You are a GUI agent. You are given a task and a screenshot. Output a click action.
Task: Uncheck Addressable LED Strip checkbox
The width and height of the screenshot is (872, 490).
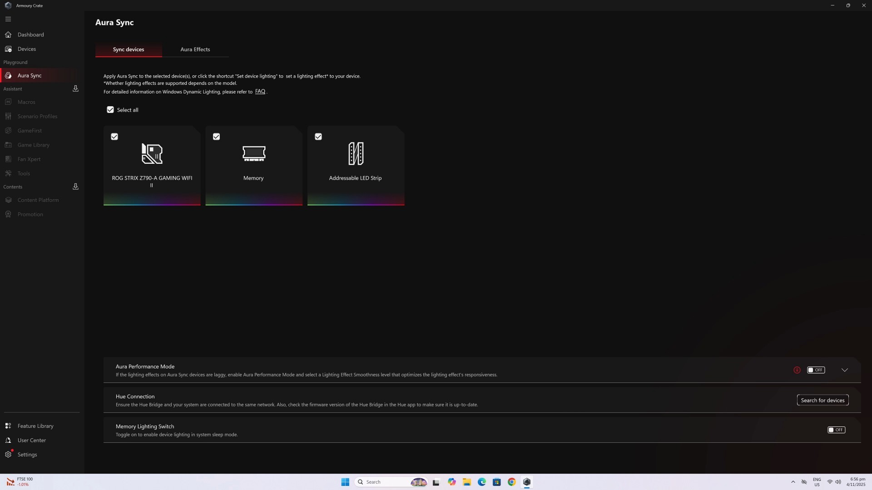pos(318,137)
